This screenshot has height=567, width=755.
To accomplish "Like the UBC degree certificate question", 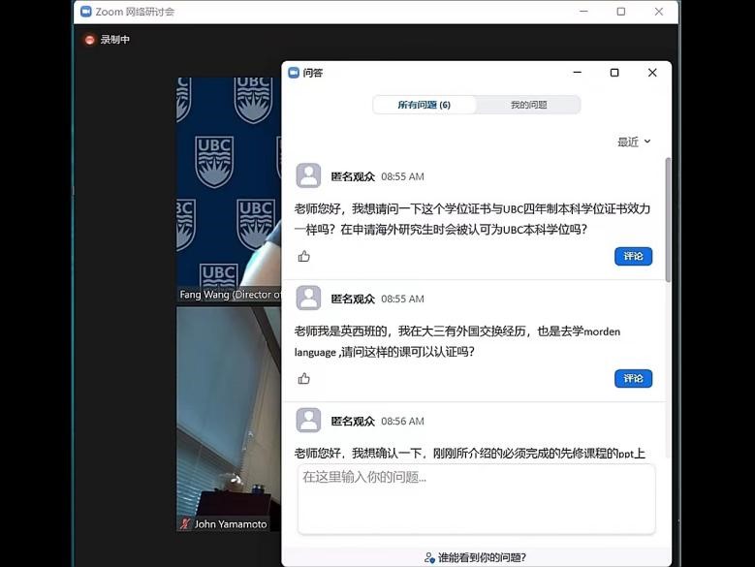I will 304,257.
